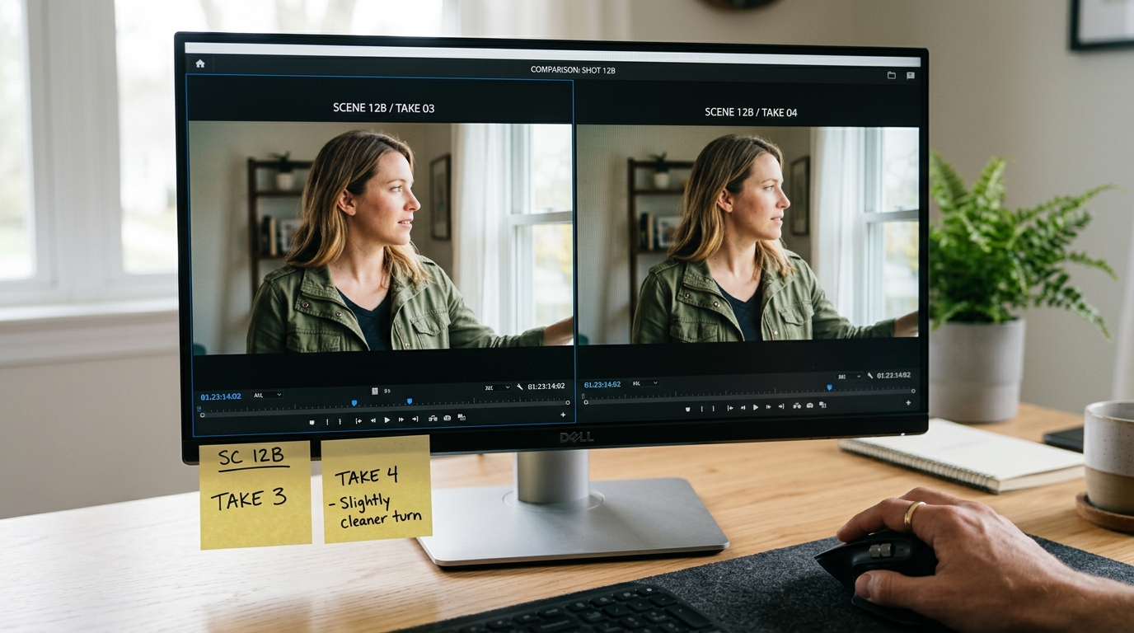Open the zoom dropdown beside Take 03 blue timecode
The image size is (1134, 633).
coord(267,396)
